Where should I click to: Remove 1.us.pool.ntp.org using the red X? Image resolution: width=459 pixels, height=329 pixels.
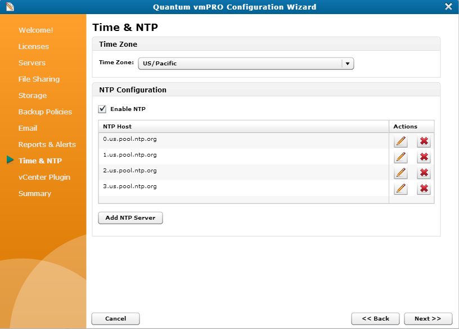click(423, 157)
